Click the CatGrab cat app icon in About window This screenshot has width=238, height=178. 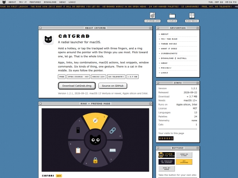[x=48, y=40]
